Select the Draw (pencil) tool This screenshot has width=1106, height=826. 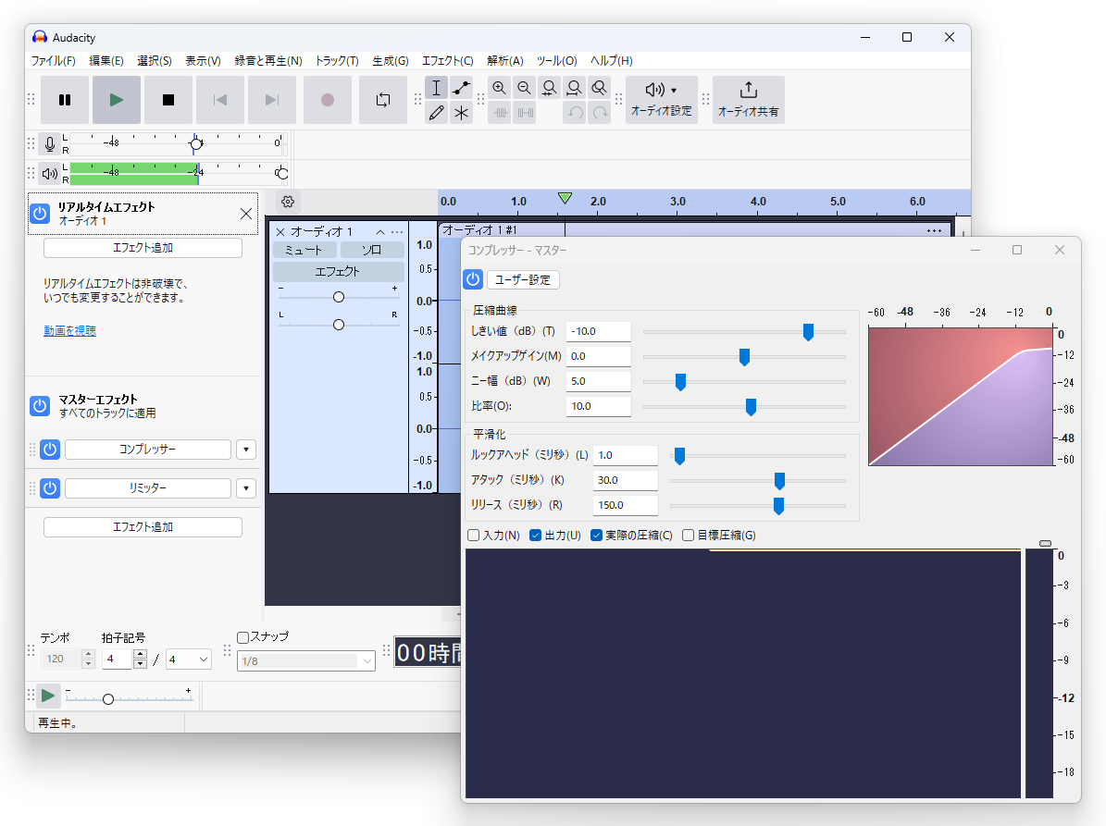point(437,113)
